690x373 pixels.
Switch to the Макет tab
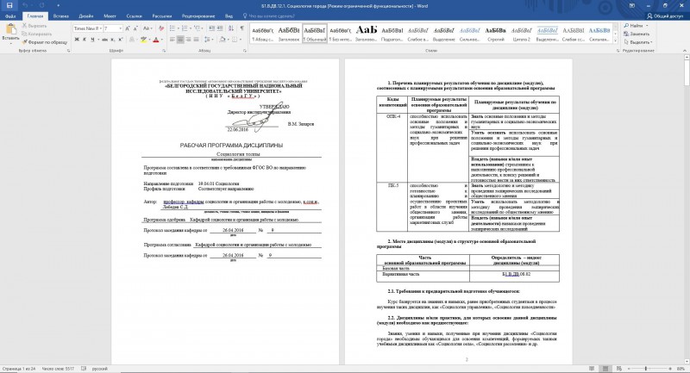(x=110, y=16)
